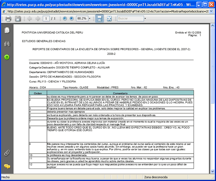The image size is (216, 181).
Task: Click the page icon in address bar
Action: pyautogui.click(x=4, y=11)
